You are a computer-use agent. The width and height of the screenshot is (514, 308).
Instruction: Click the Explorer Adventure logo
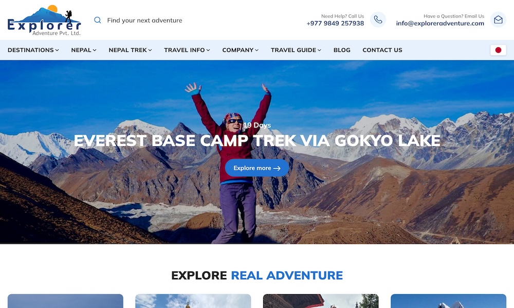pyautogui.click(x=44, y=21)
